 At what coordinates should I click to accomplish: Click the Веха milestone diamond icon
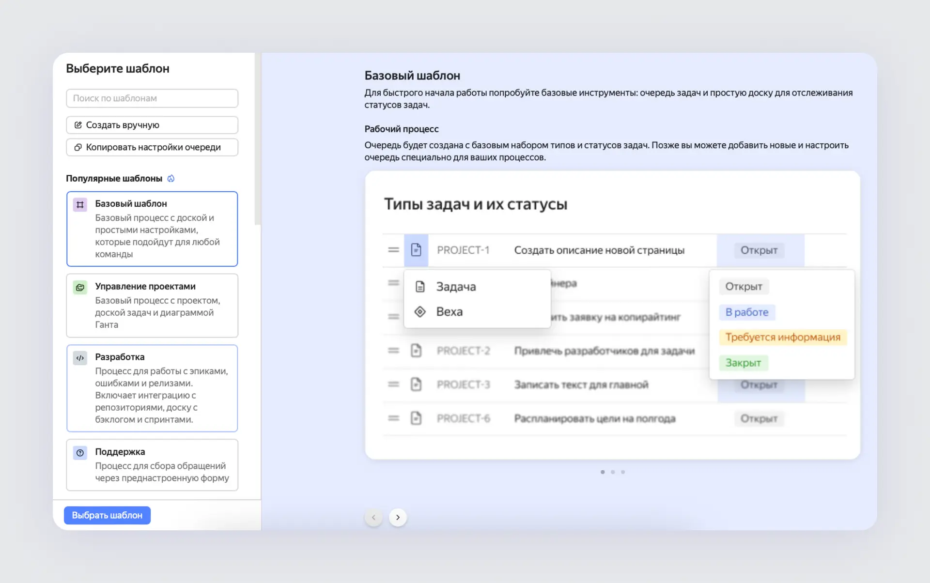pyautogui.click(x=420, y=312)
